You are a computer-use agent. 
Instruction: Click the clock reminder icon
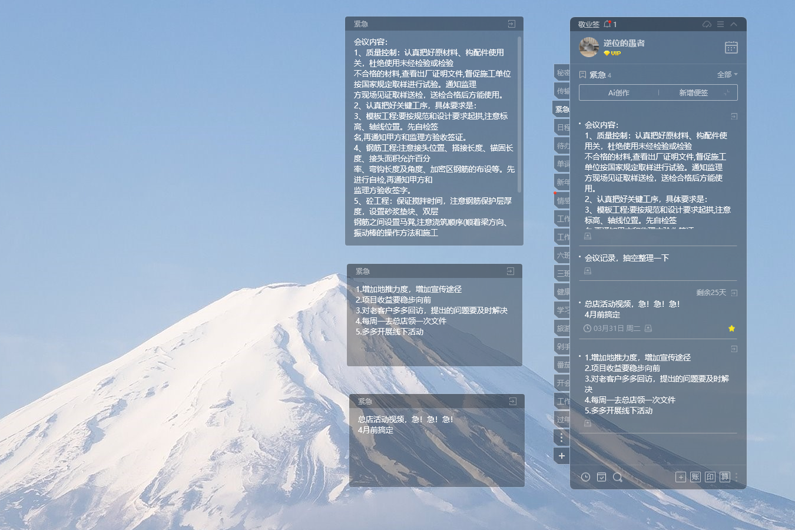click(x=585, y=477)
